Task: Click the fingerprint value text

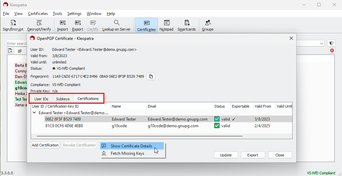Action: 98,76
